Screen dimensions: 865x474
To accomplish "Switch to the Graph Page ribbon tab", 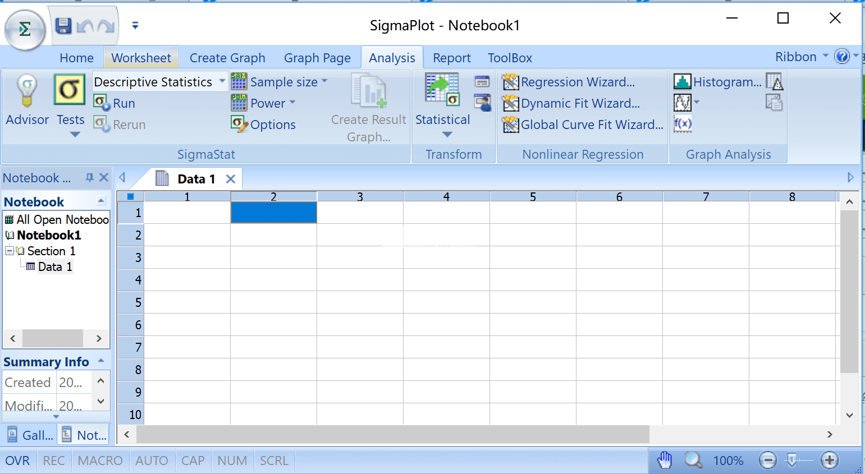I will 317,58.
